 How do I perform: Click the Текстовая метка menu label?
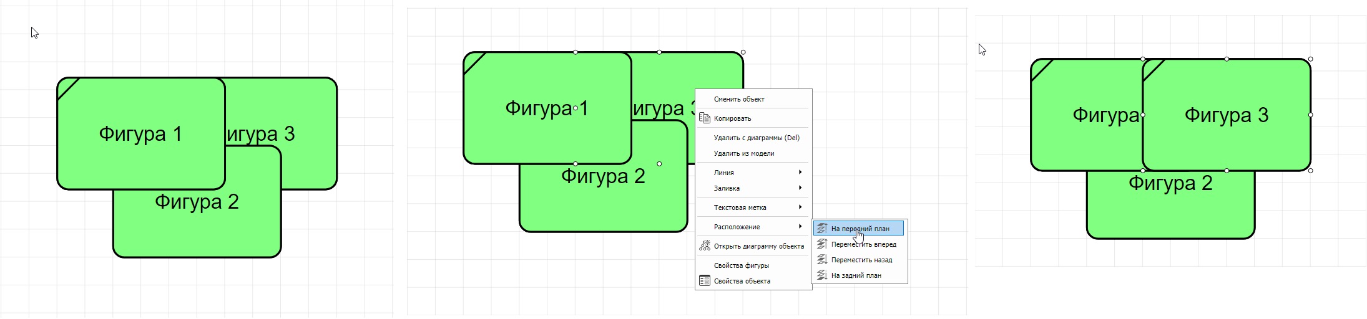(740, 207)
